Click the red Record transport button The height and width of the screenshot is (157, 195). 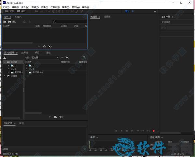point(154,131)
